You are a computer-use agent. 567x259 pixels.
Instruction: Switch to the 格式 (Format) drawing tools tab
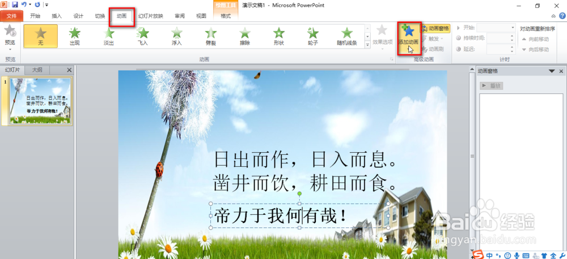pyautogui.click(x=226, y=16)
